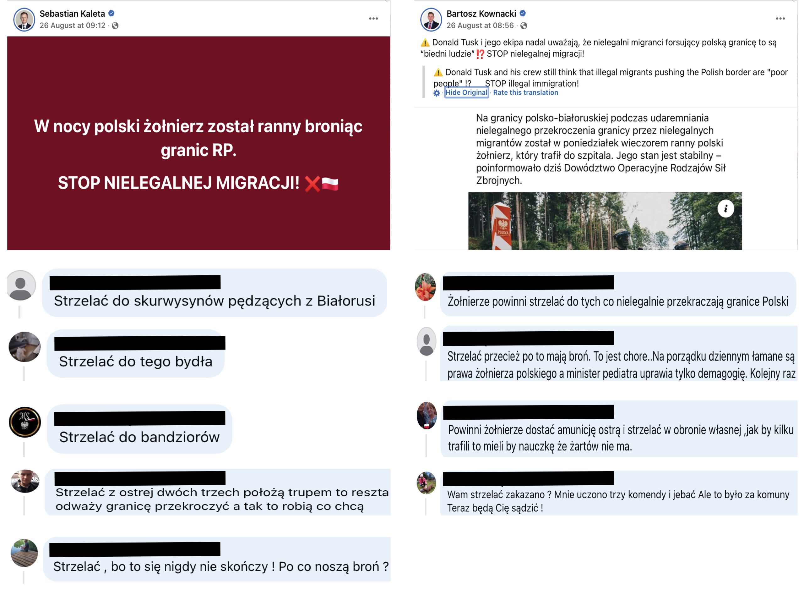The image size is (804, 590).
Task: Open options menu on Bartosz Kownacki's post
Action: 780,19
